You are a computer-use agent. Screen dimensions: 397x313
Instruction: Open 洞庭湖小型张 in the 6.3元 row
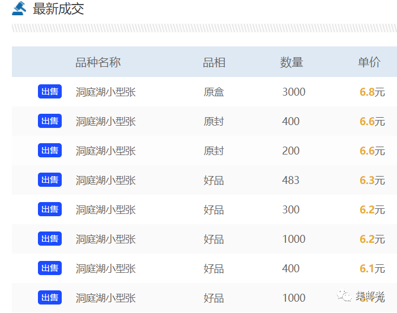click(x=106, y=180)
